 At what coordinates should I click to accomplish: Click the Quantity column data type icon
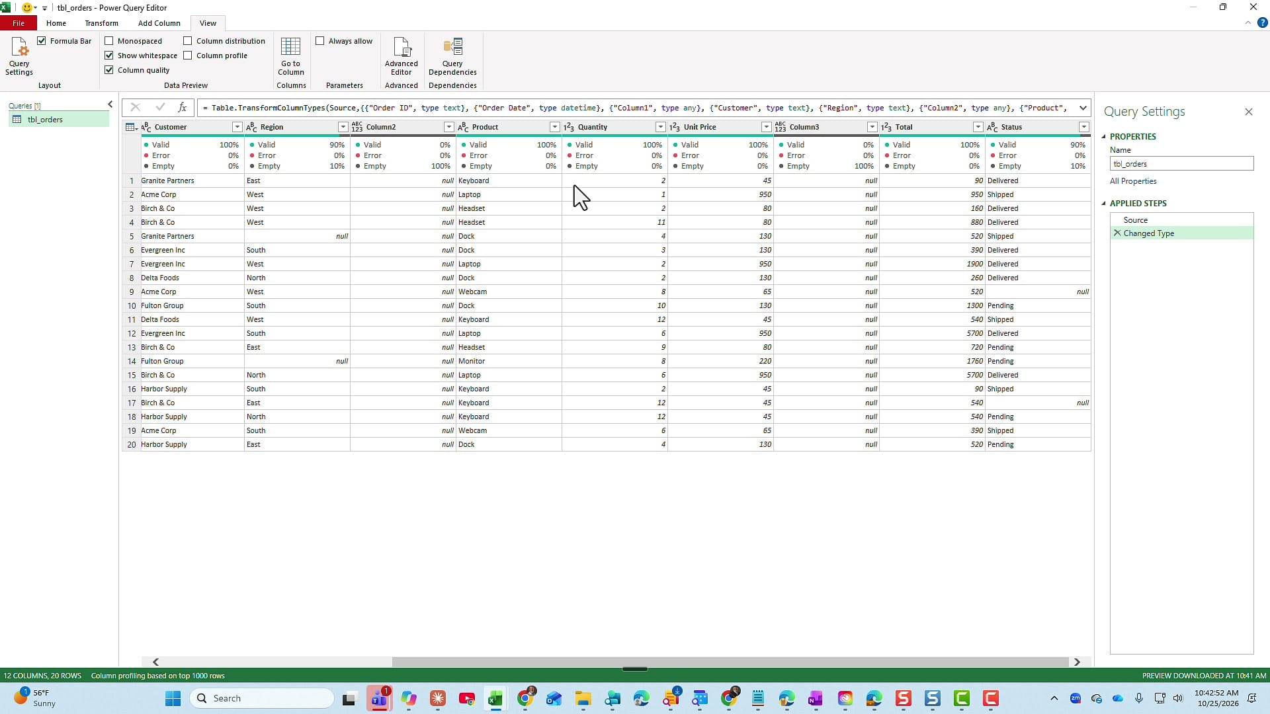coord(569,127)
